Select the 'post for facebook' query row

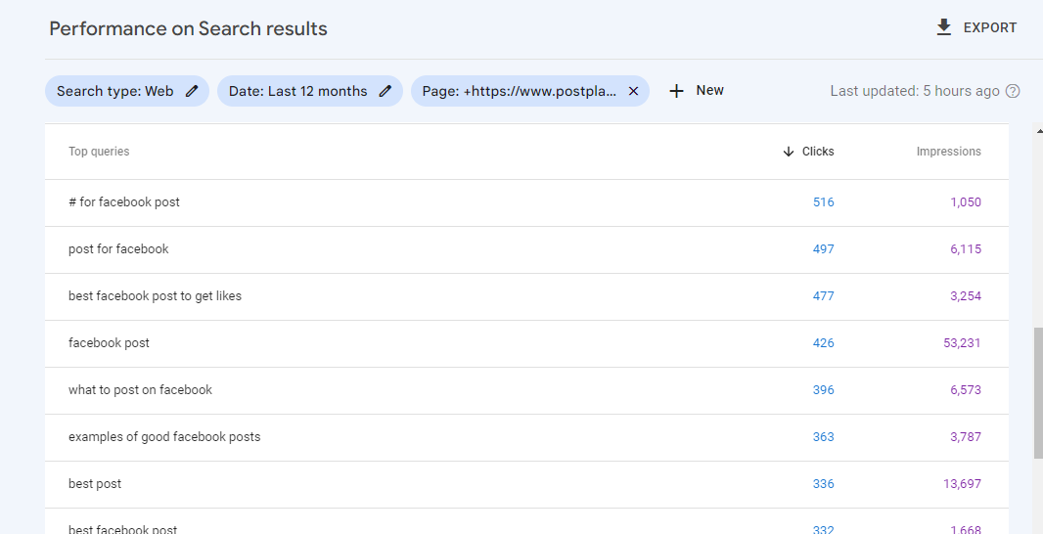click(526, 249)
